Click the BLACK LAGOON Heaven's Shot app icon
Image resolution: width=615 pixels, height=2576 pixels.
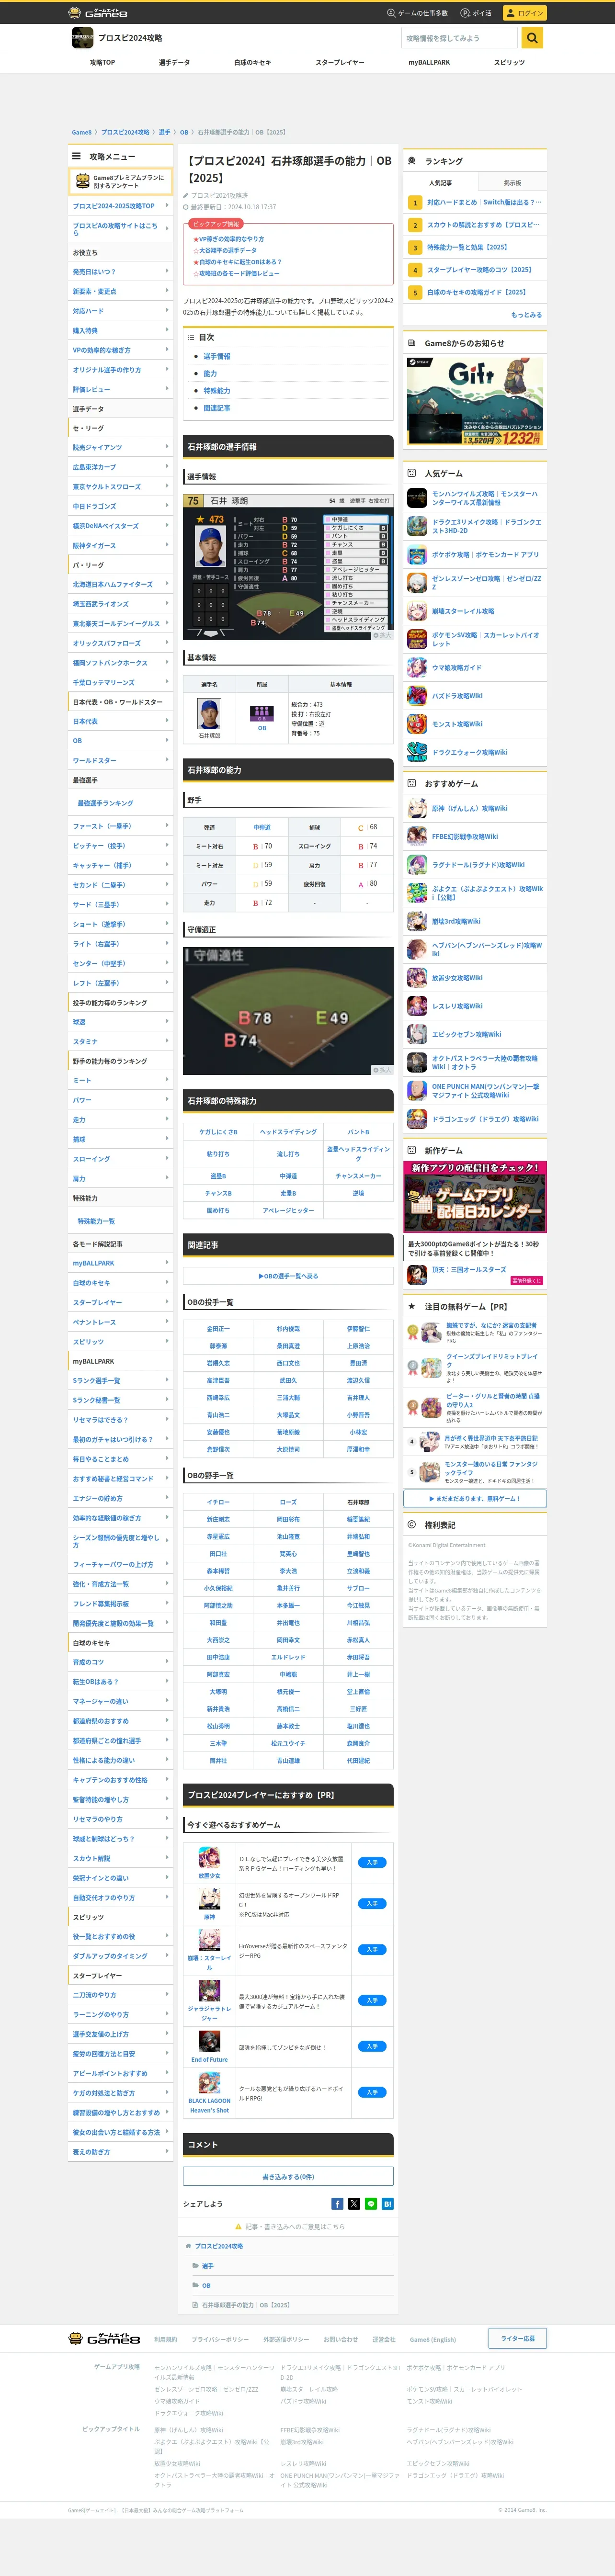click(209, 2083)
